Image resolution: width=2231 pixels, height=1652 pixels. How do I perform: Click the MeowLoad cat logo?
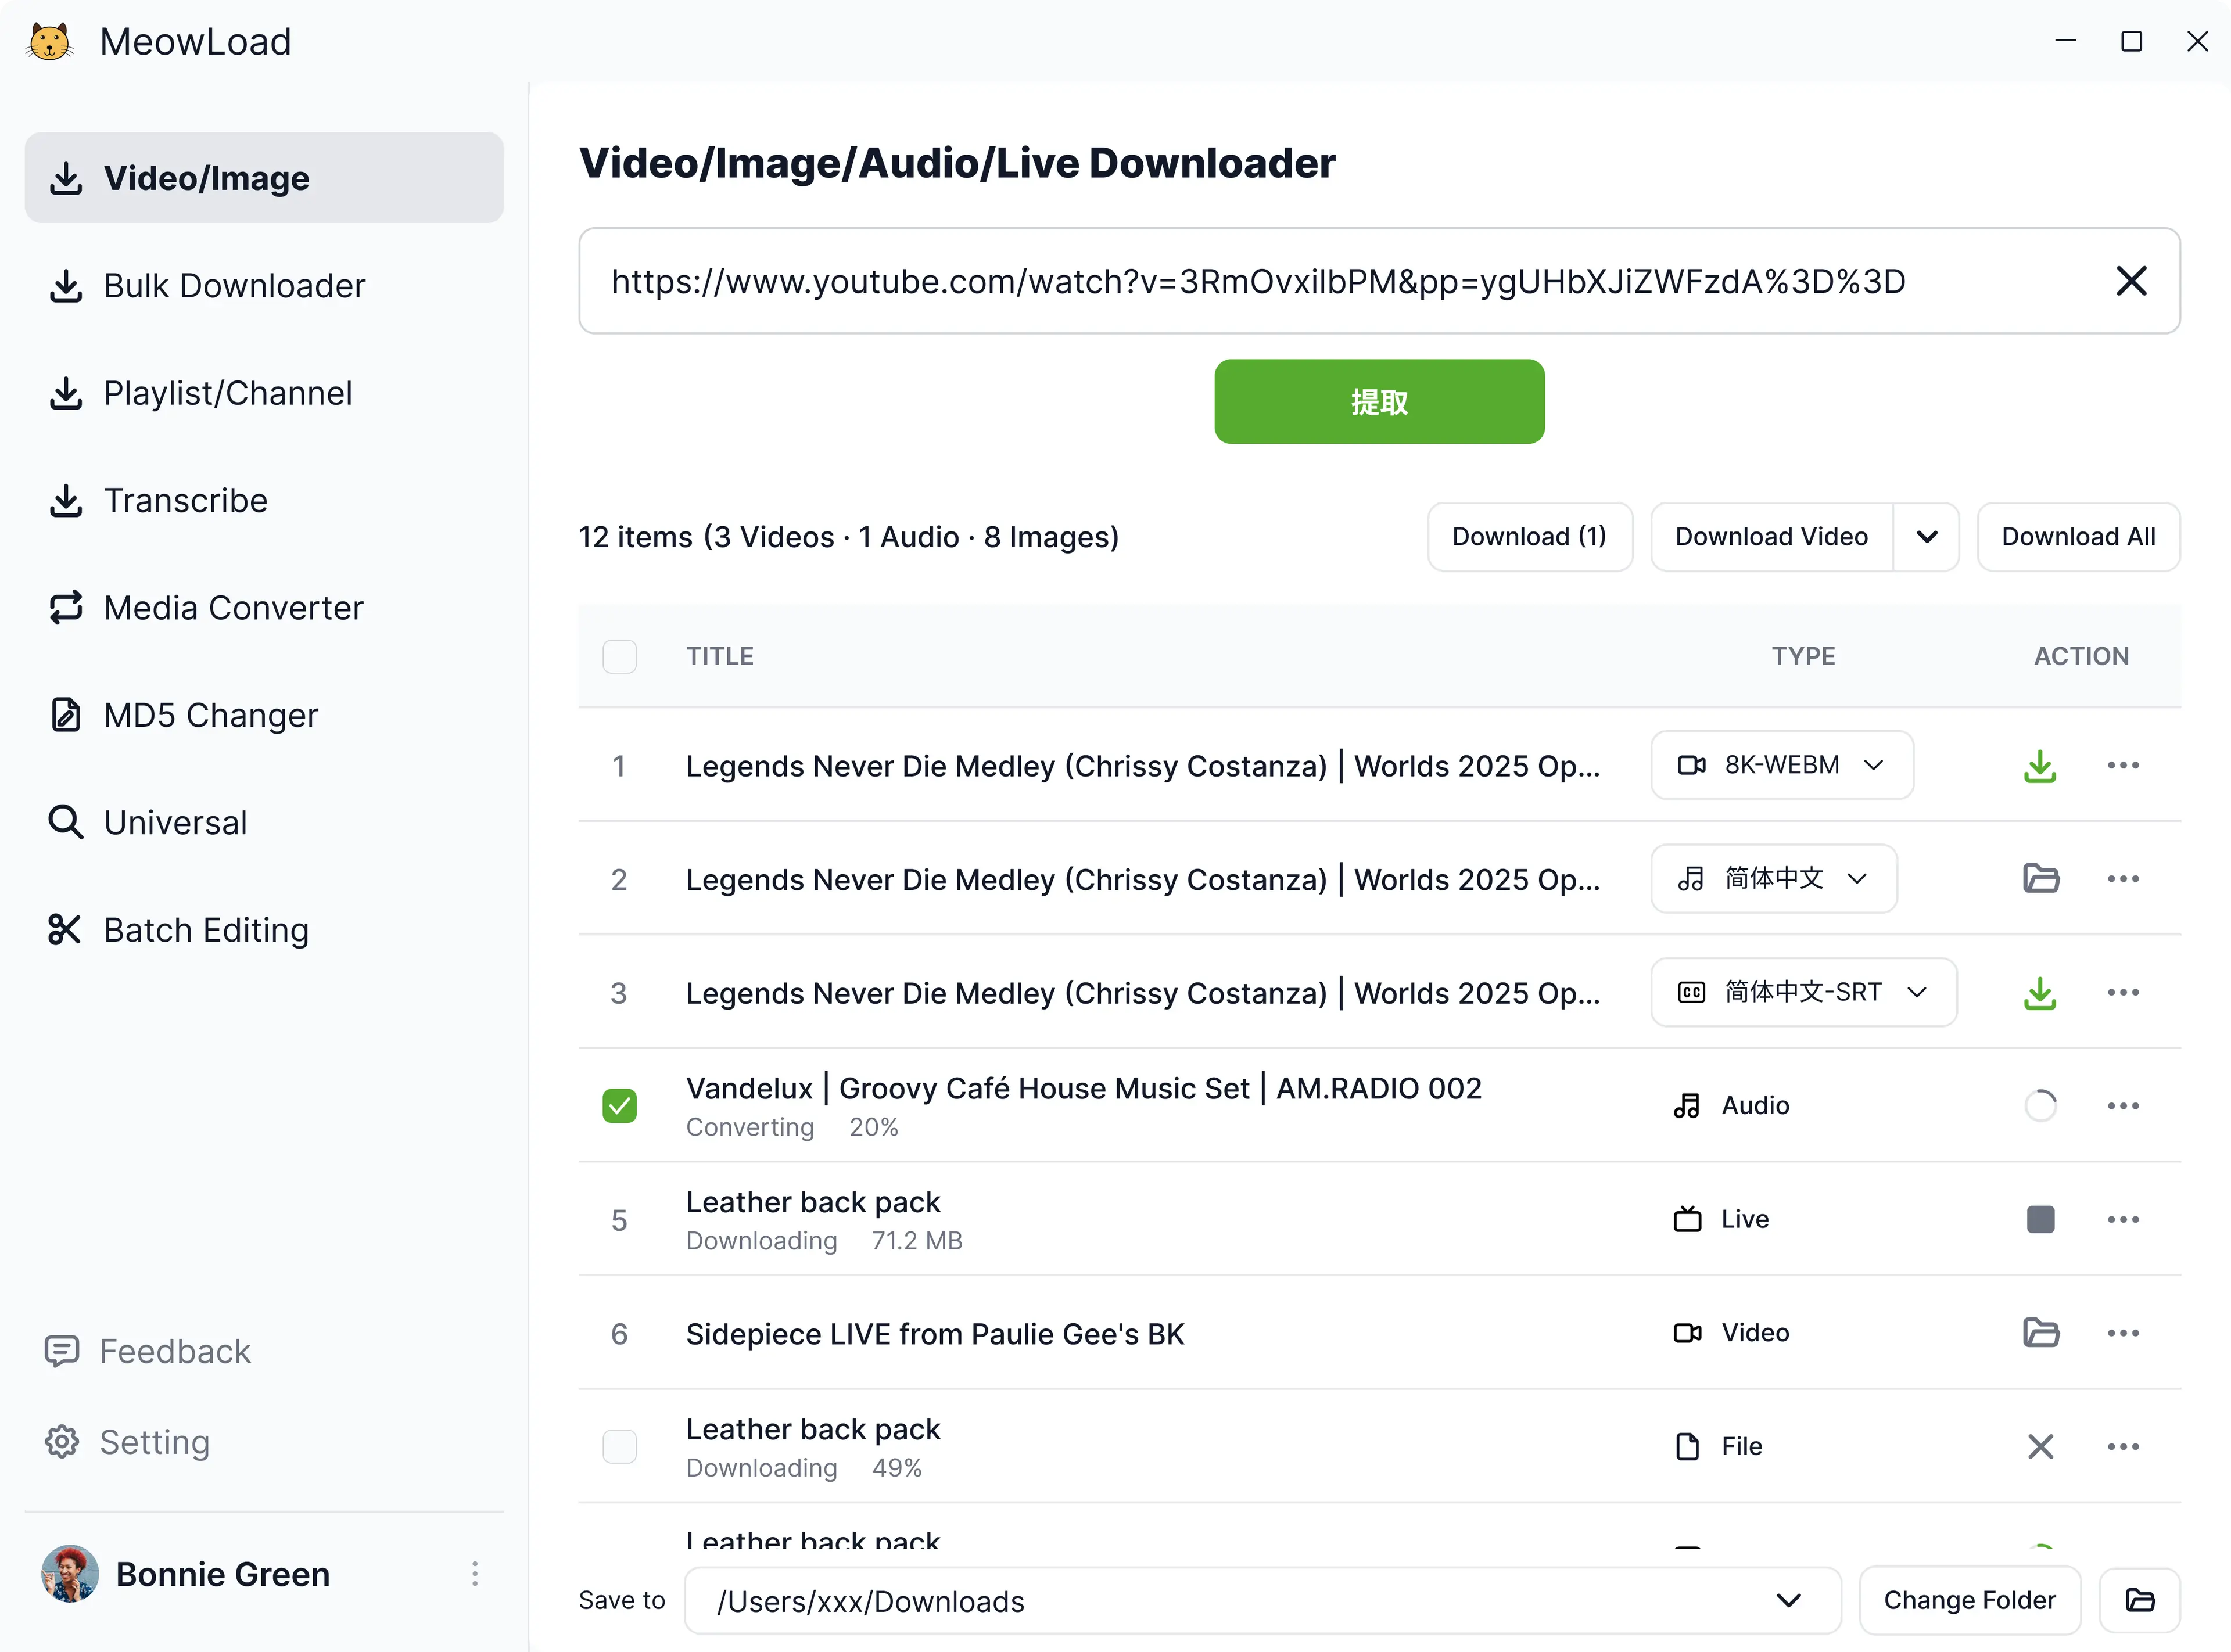(x=50, y=42)
